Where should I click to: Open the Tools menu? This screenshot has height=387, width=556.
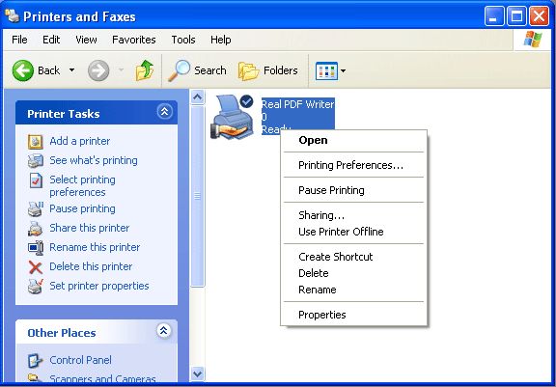coord(183,40)
